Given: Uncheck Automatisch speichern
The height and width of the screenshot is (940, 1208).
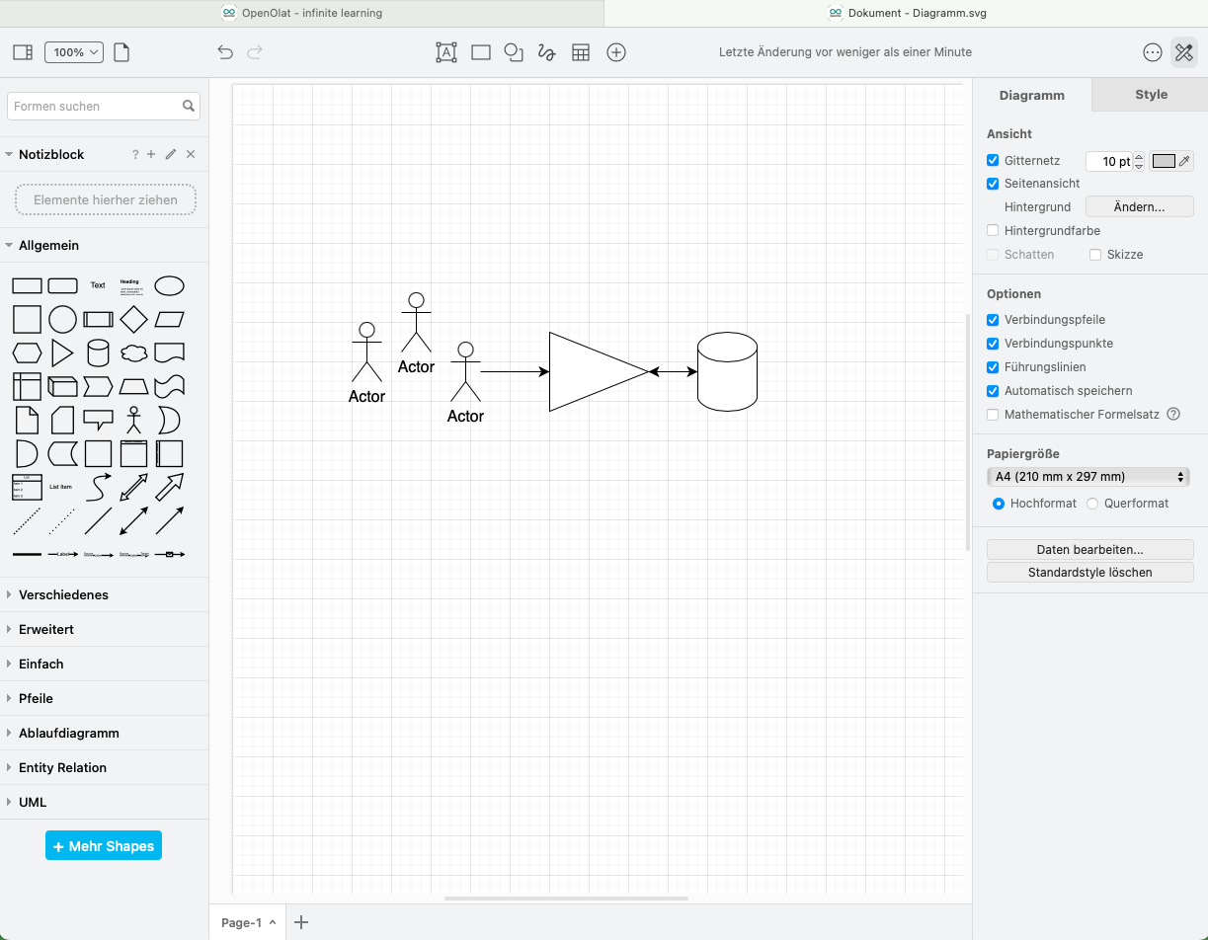Looking at the screenshot, I should tap(992, 391).
